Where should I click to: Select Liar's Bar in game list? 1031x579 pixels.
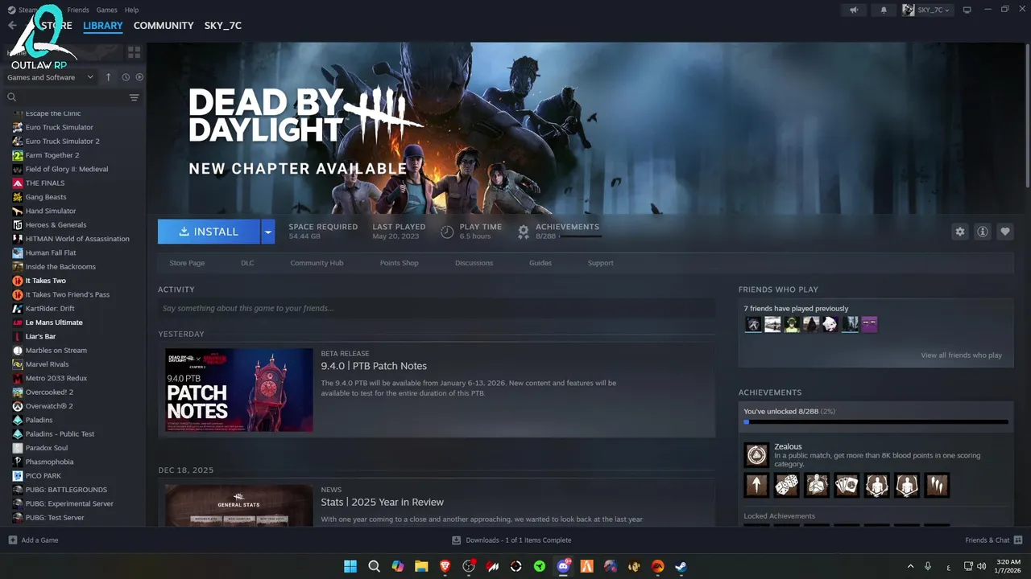[40, 336]
